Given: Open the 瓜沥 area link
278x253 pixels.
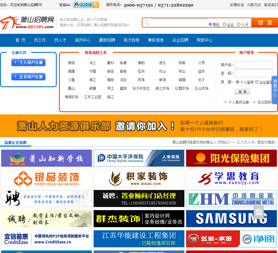Looking at the screenshot, I should pos(141,71).
